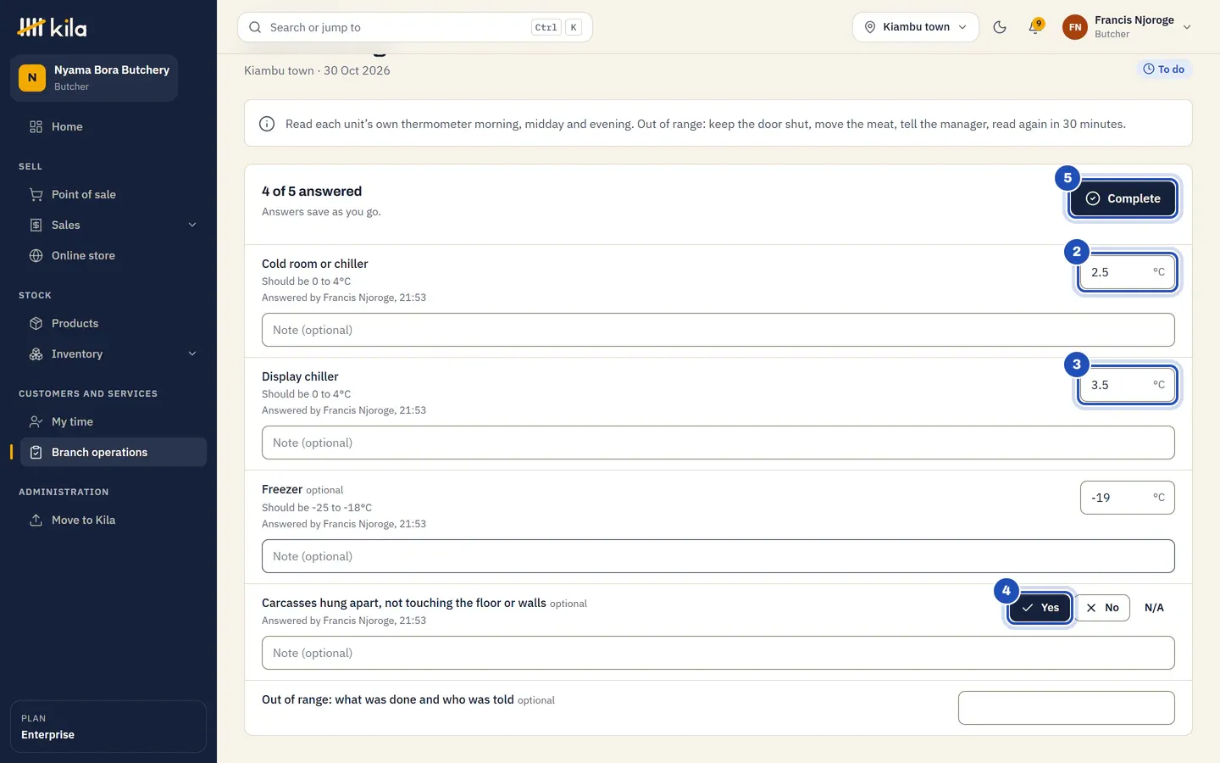
Task: Click the Complete button
Action: (1123, 198)
